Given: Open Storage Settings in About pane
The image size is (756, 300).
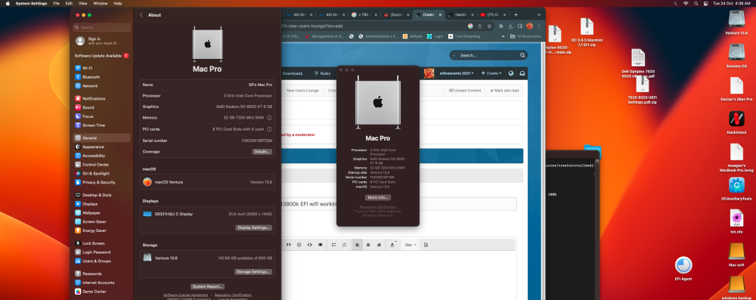Looking at the screenshot, I should 253,271.
